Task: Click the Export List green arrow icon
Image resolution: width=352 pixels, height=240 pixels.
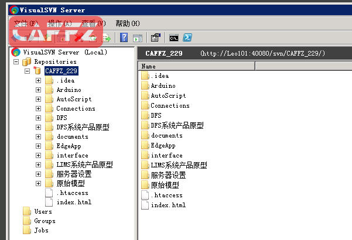Action: [x=107, y=38]
